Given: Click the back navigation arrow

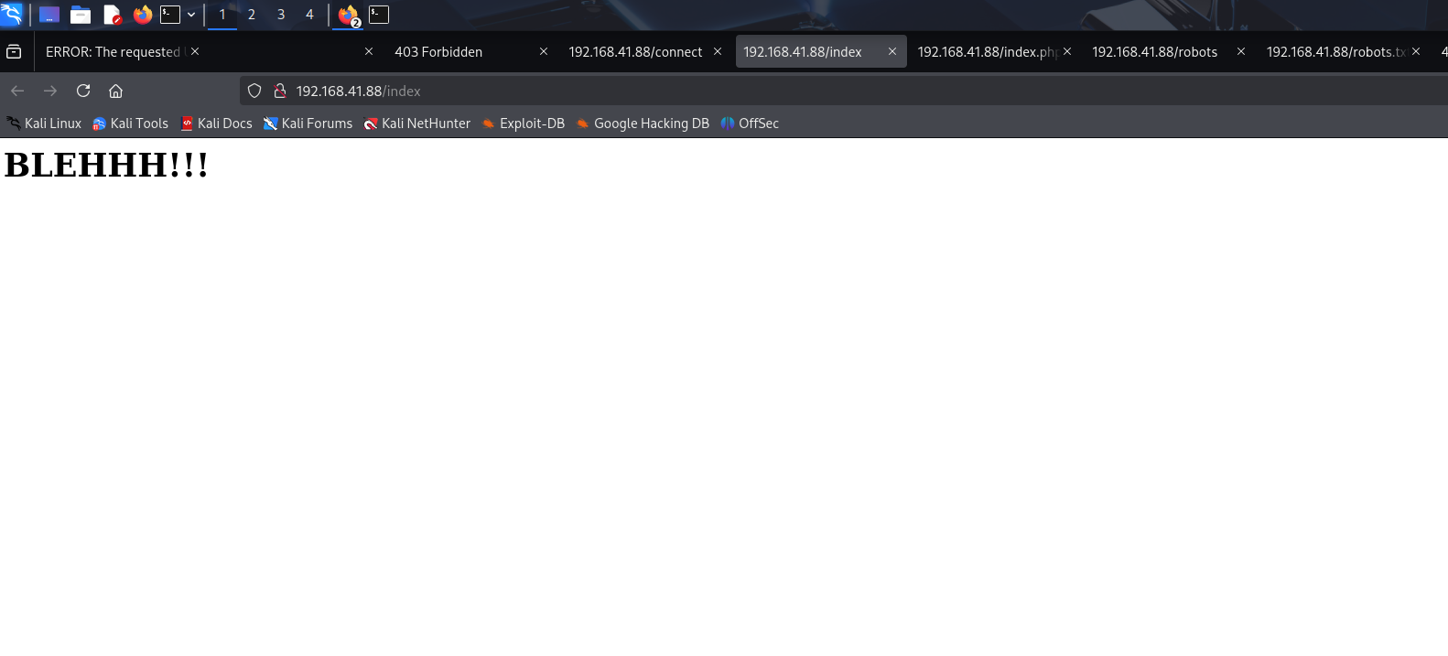Looking at the screenshot, I should pos(17,91).
